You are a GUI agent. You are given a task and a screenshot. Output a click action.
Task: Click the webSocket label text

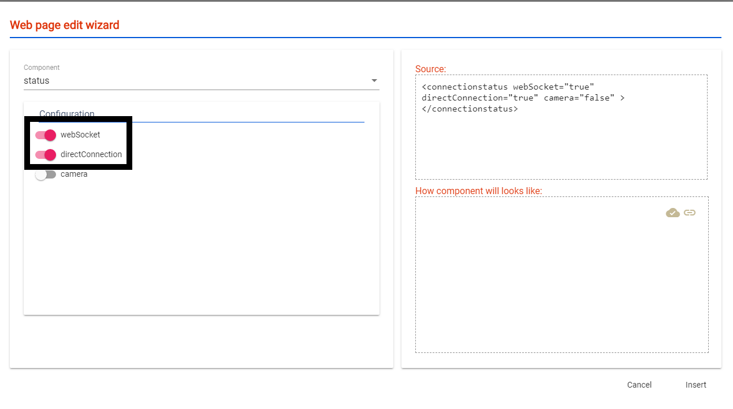[80, 135]
